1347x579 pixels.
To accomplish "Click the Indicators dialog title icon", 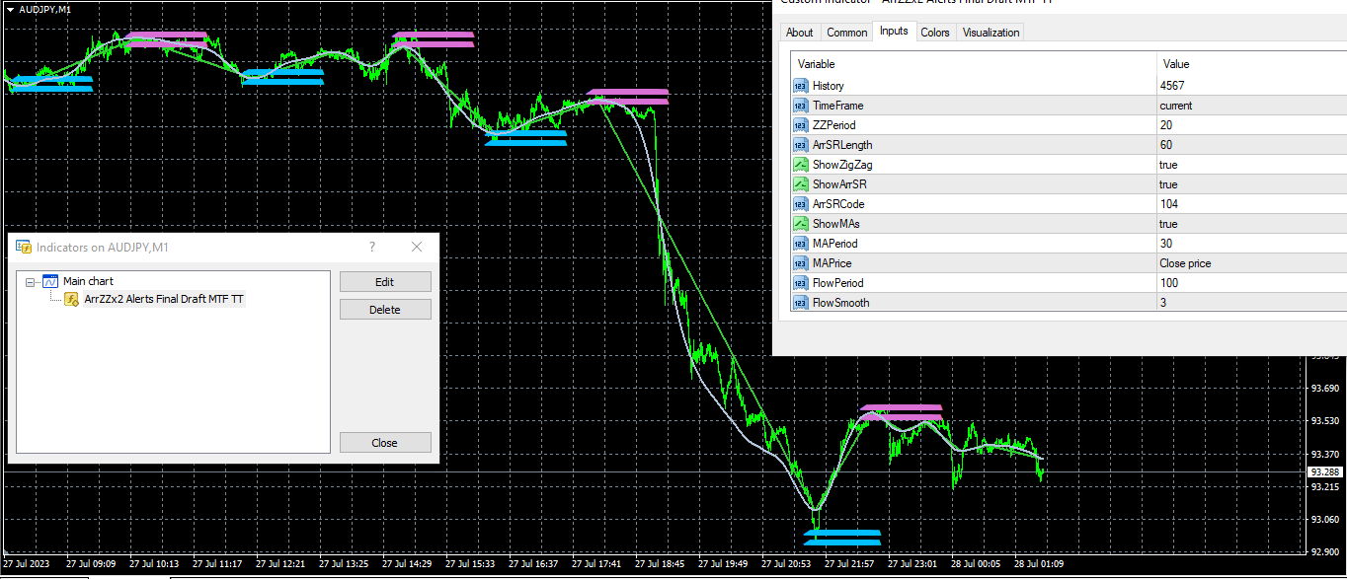I will pyautogui.click(x=23, y=247).
